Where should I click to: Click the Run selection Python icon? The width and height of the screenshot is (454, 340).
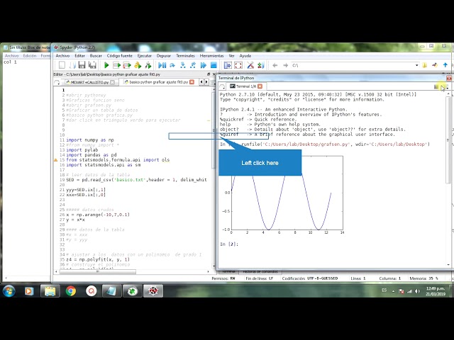138,65
